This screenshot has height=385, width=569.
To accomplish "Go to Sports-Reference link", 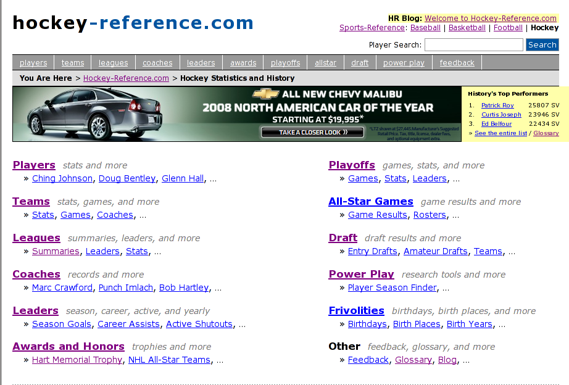I will (x=372, y=28).
